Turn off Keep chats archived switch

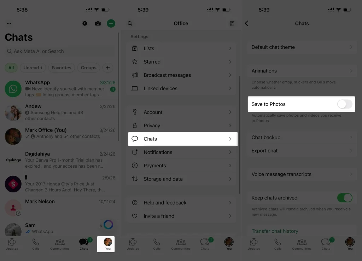(345, 198)
